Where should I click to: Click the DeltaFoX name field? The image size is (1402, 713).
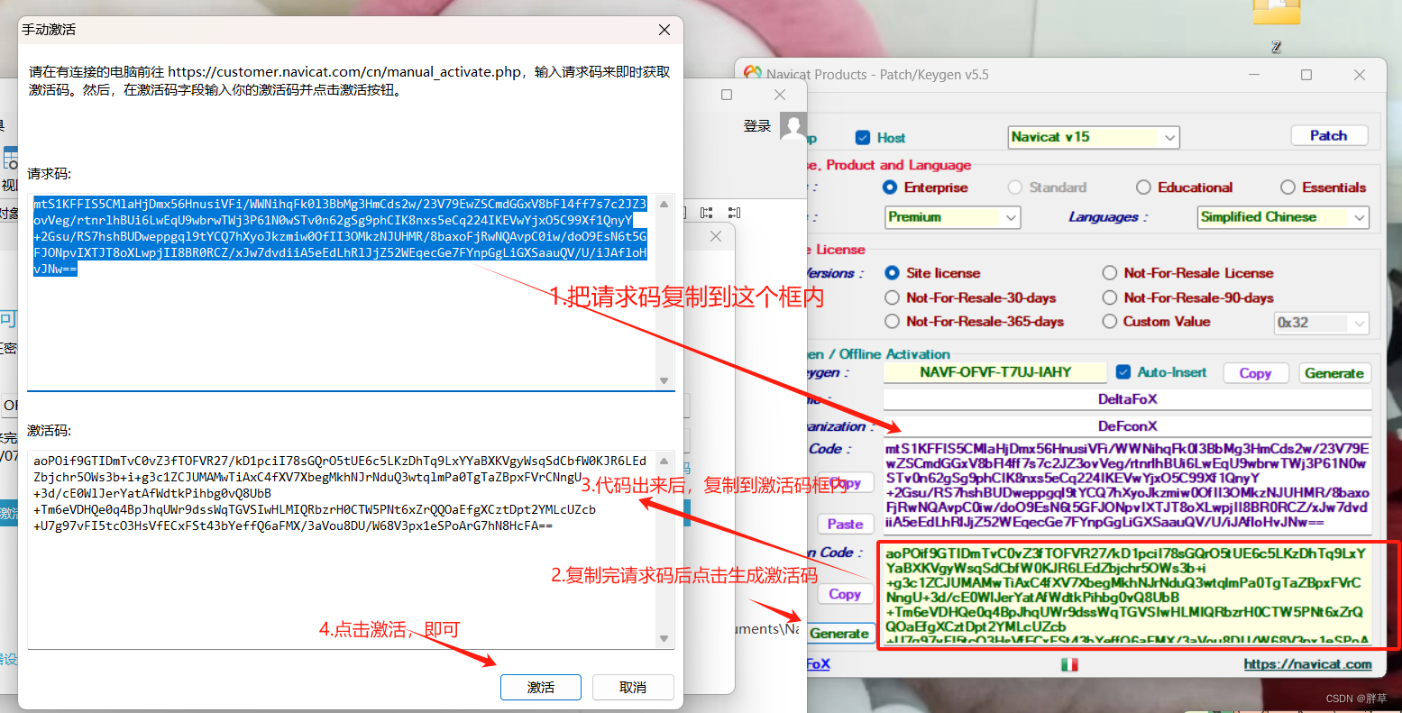(x=1127, y=399)
